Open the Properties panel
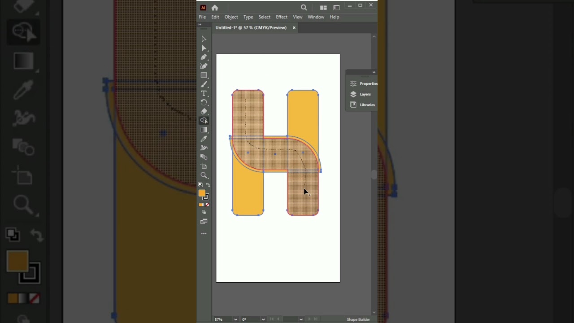The width and height of the screenshot is (574, 323). tap(364, 83)
